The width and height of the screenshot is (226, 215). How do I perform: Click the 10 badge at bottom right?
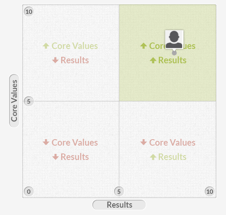point(210,192)
